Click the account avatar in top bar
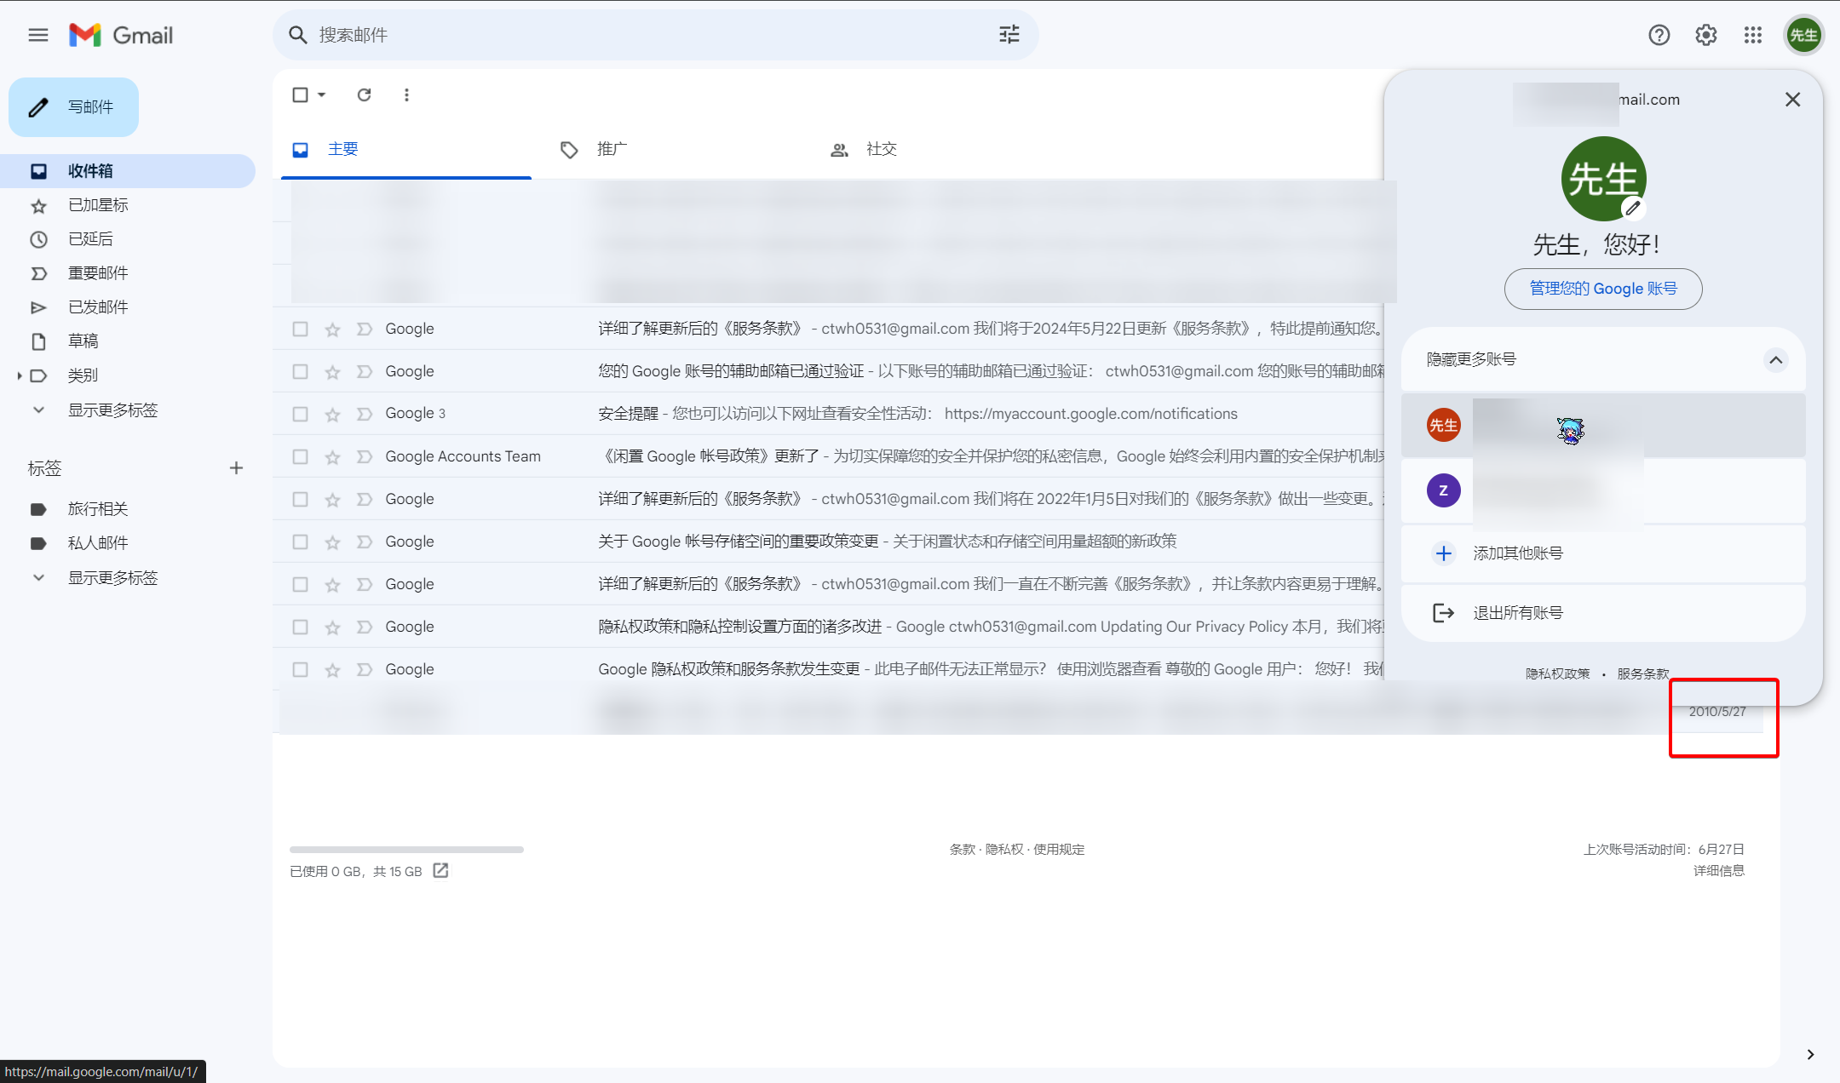 [x=1803, y=35]
